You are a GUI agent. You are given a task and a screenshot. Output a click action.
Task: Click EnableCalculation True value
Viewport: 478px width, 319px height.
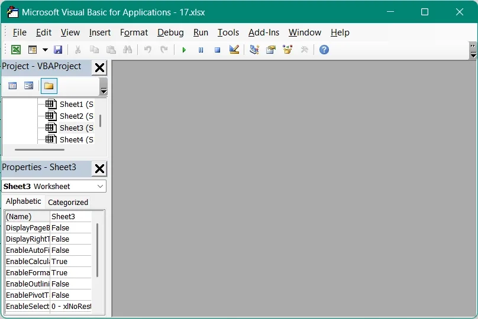[71, 262]
